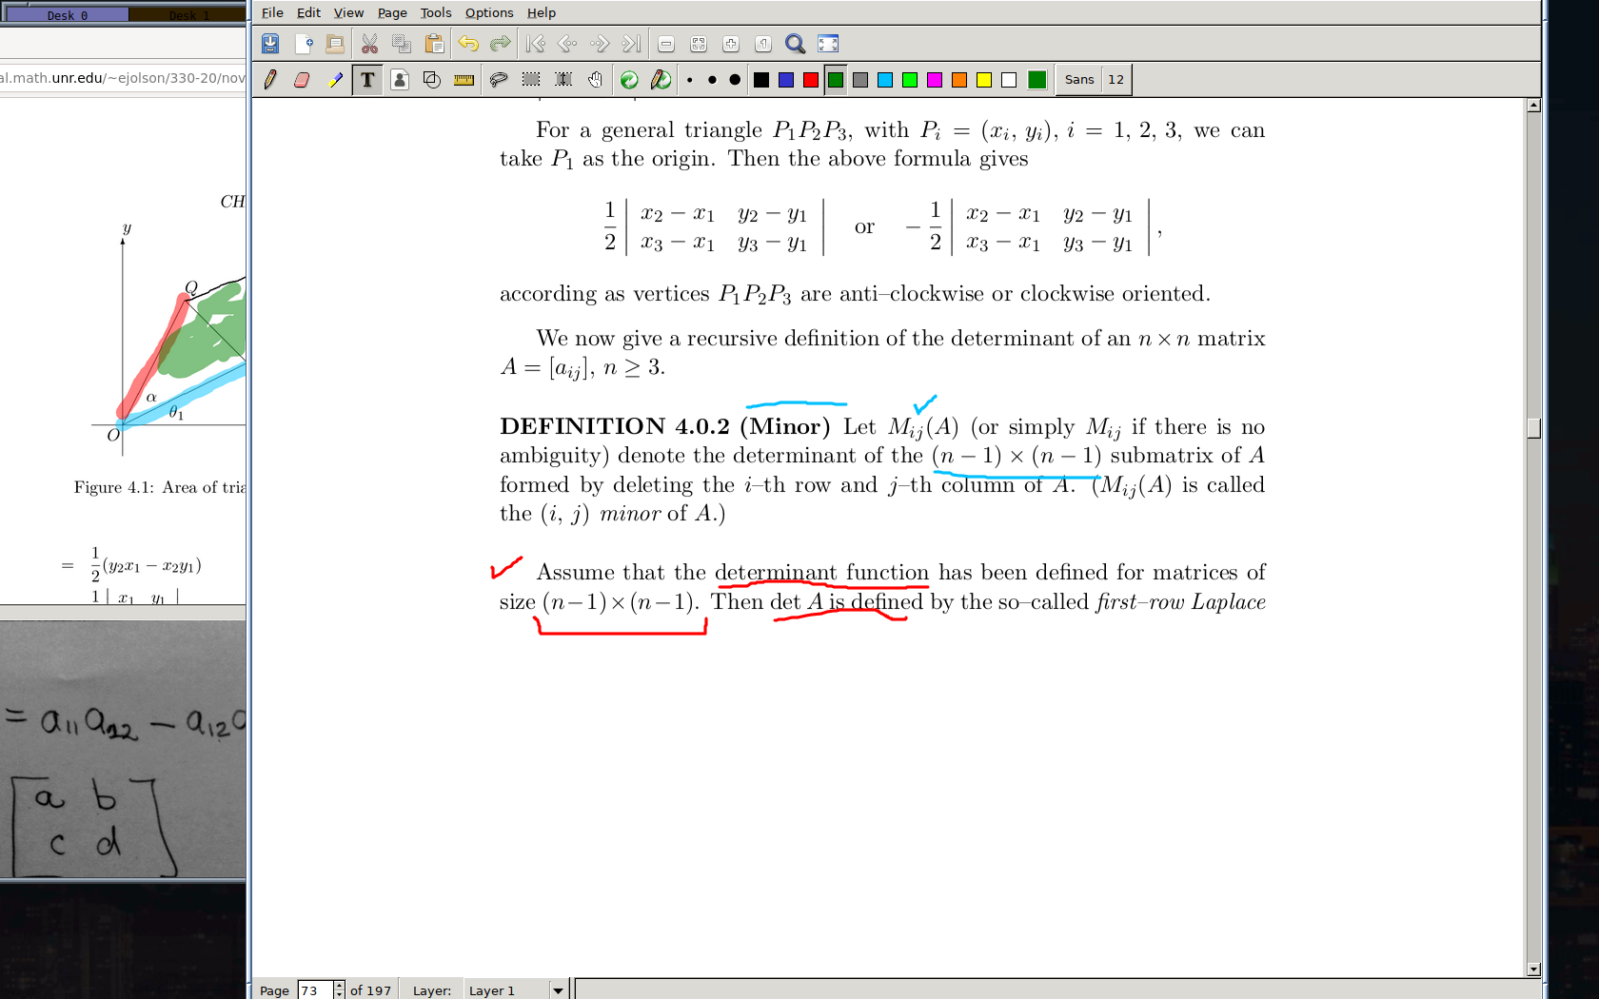1599x999 pixels.
Task: Open the magnifier Set Zoom icon
Action: [795, 44]
